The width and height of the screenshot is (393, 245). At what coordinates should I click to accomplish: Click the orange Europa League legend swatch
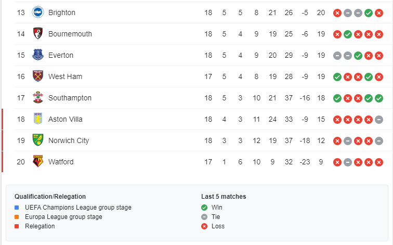point(17,217)
